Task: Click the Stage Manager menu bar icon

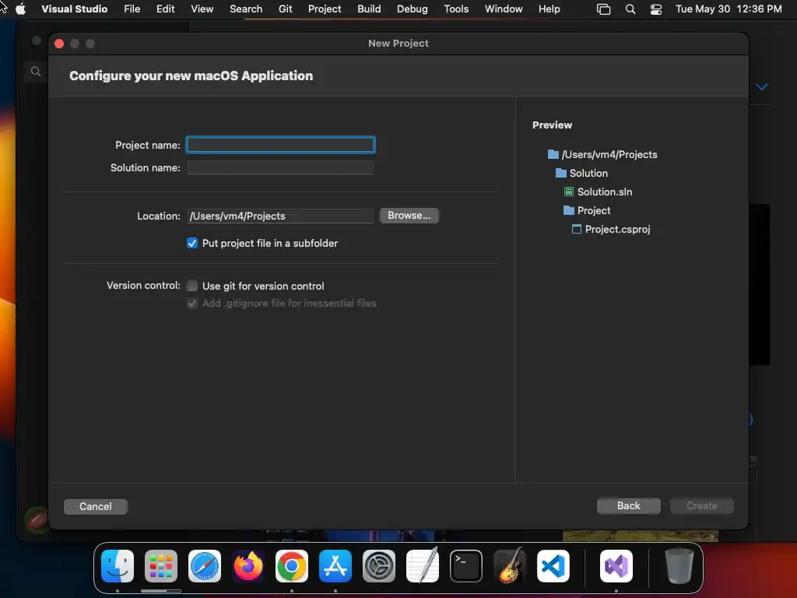Action: click(x=603, y=9)
